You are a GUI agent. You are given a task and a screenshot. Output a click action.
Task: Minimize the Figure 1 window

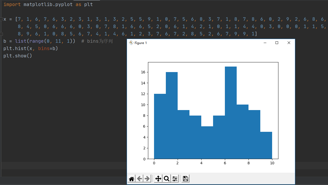click(x=265, y=43)
